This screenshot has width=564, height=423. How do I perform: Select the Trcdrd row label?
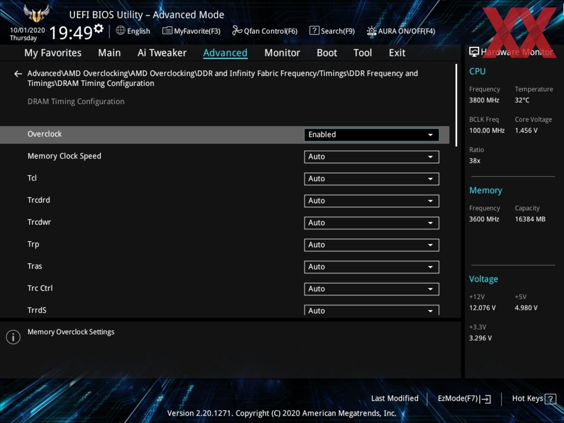(39, 200)
